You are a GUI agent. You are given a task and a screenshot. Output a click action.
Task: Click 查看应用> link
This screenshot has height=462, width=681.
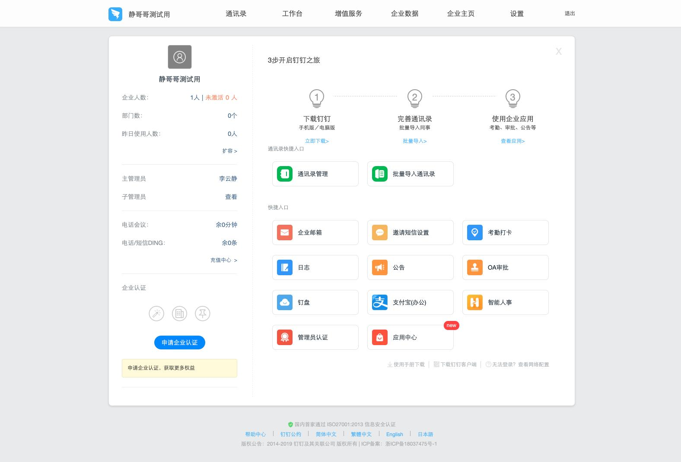[x=513, y=141]
